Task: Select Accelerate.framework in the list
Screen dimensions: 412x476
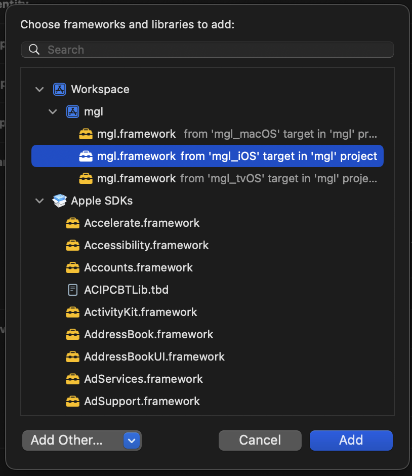Action: tap(208, 223)
